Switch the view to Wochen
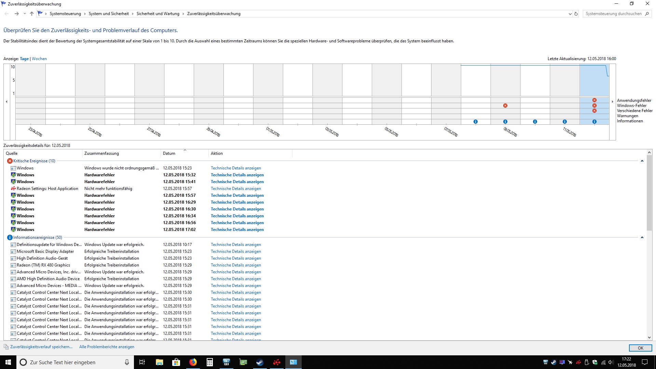 pyautogui.click(x=39, y=59)
